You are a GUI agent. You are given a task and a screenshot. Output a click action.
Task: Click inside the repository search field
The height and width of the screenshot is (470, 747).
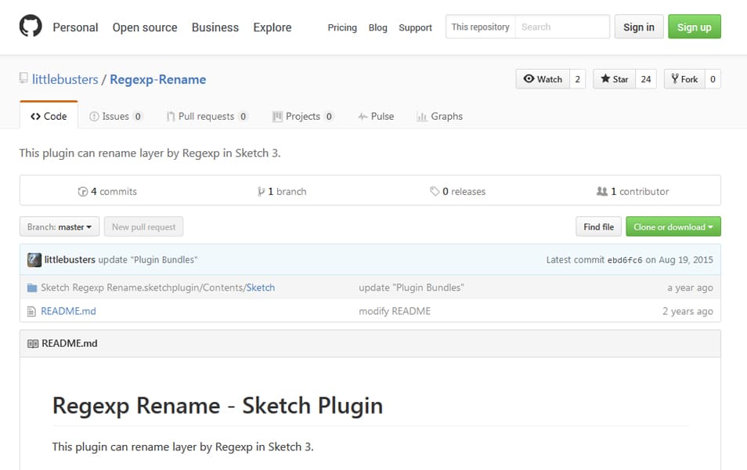(x=562, y=26)
